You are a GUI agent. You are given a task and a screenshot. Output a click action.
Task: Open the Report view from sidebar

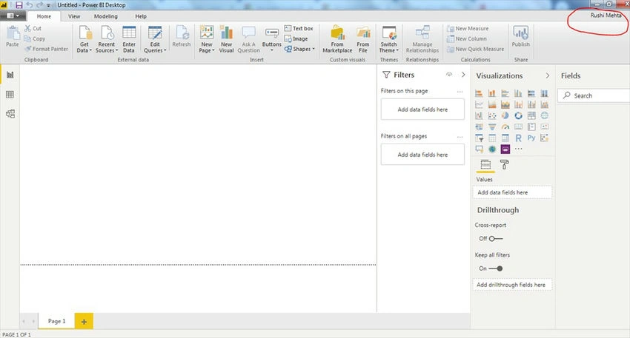10,75
